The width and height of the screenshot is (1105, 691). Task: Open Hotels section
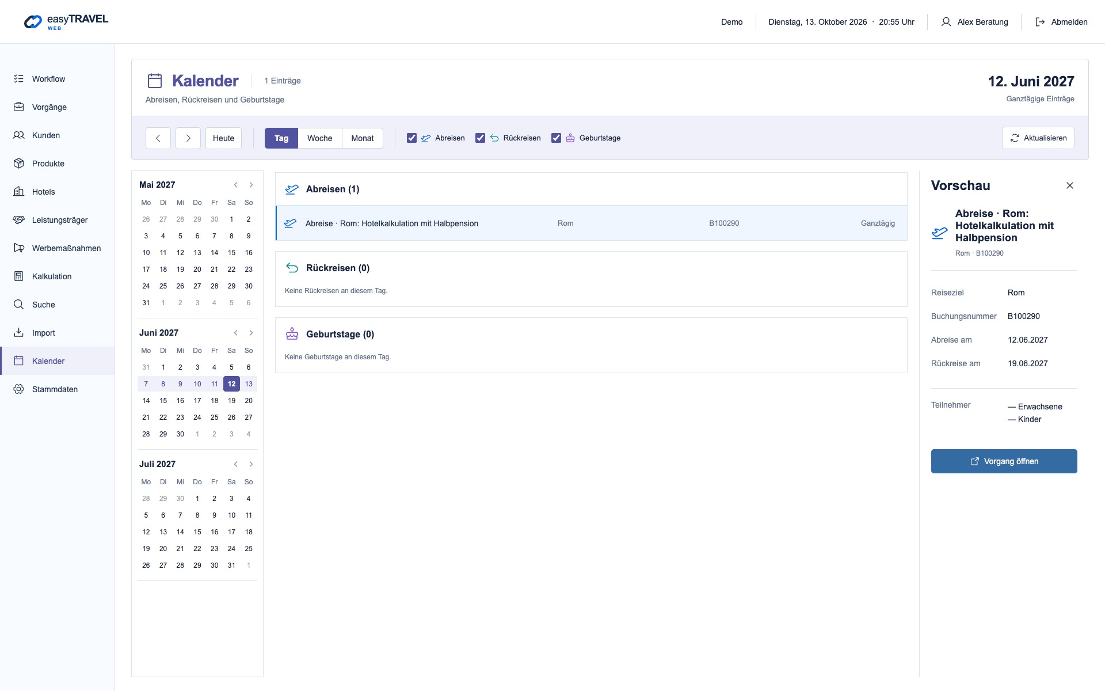pyautogui.click(x=58, y=192)
